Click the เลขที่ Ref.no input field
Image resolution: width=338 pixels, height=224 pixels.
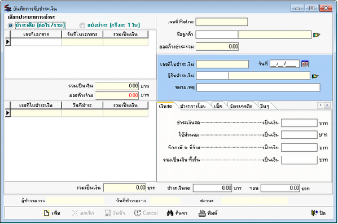[x=222, y=22]
